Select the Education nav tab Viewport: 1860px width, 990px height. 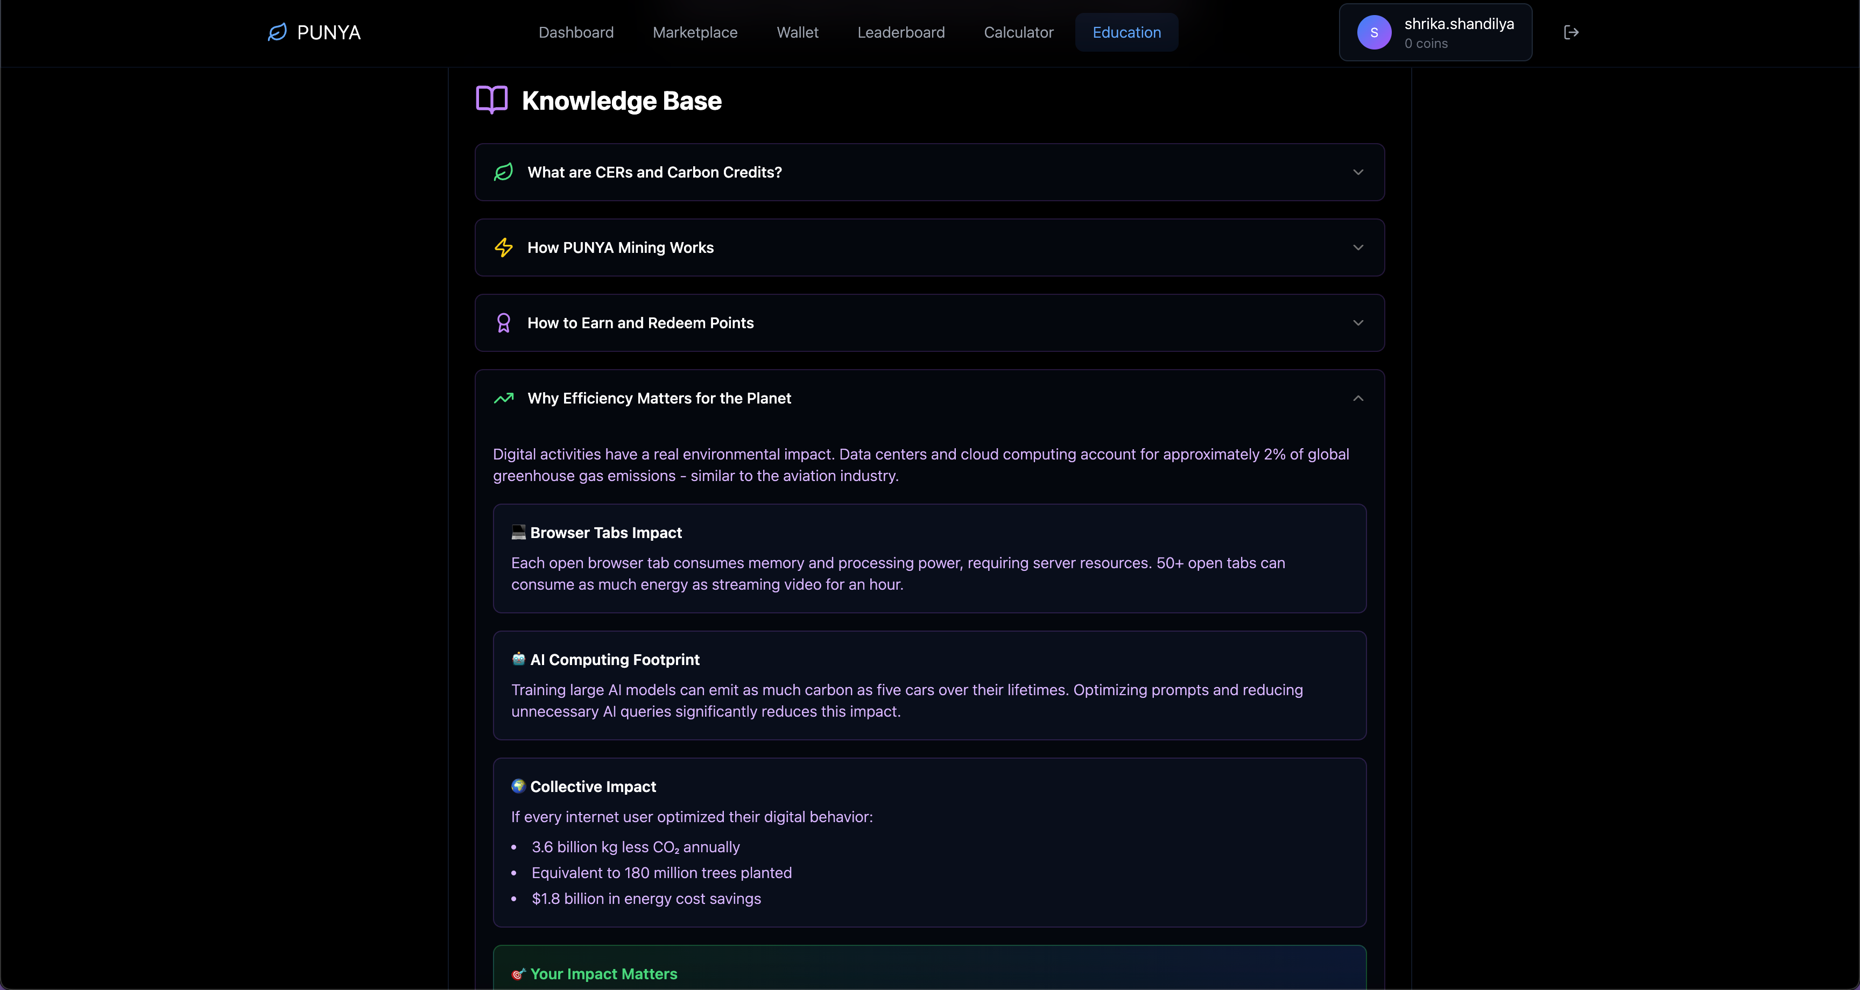(x=1126, y=32)
